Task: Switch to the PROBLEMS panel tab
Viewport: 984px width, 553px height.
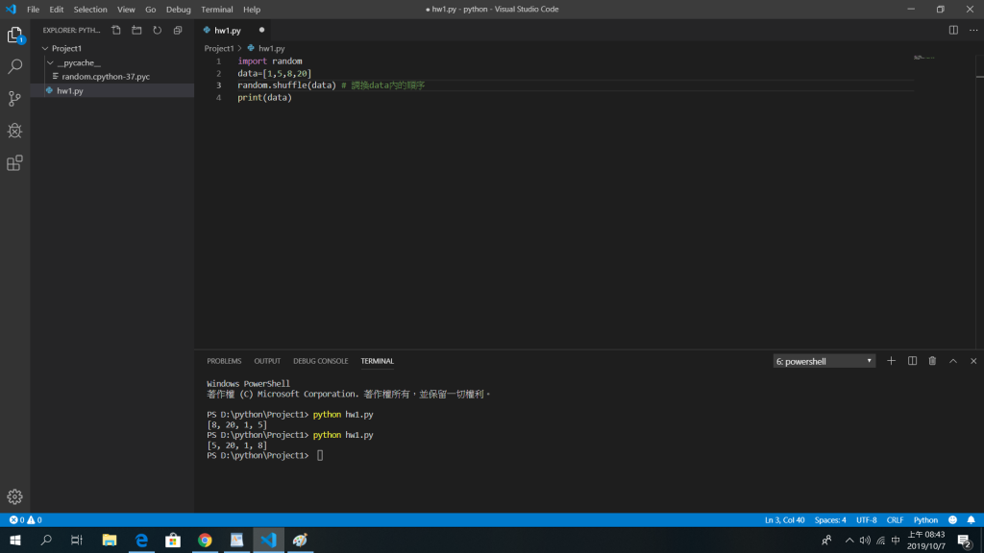Action: click(x=224, y=361)
